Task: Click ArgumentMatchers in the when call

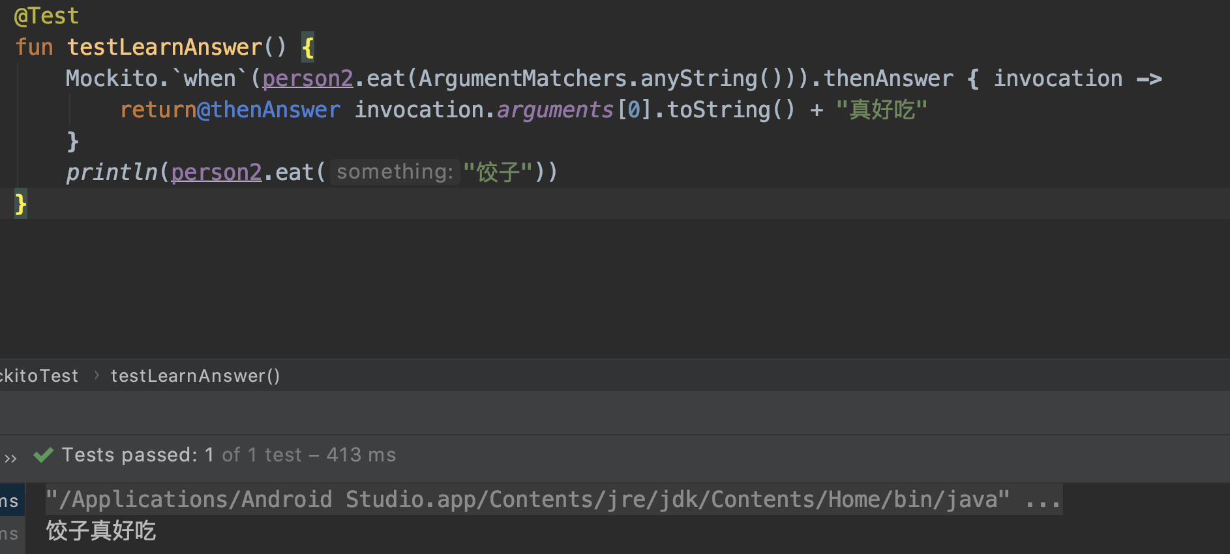Action: [522, 78]
